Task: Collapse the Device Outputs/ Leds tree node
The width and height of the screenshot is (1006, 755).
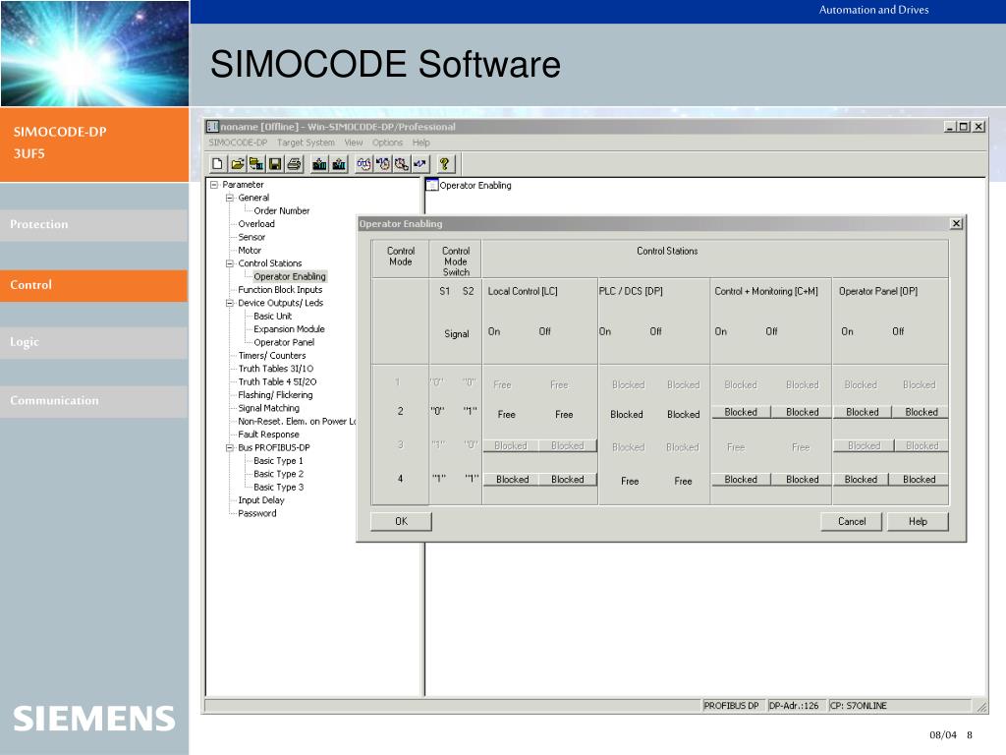Action: (x=230, y=303)
